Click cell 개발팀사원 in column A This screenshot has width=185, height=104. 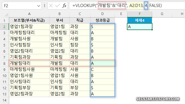pos(29,39)
